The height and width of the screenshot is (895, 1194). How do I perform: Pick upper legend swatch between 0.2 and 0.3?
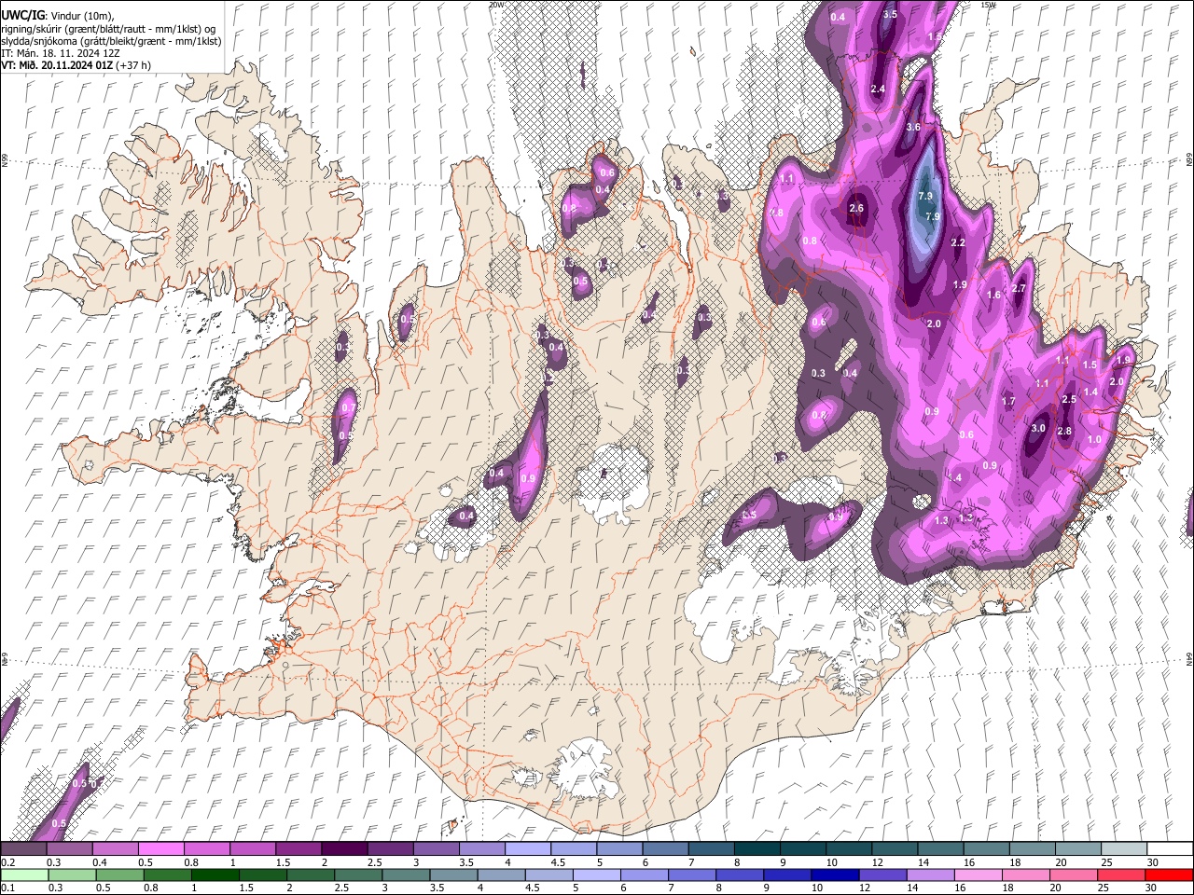[24, 848]
